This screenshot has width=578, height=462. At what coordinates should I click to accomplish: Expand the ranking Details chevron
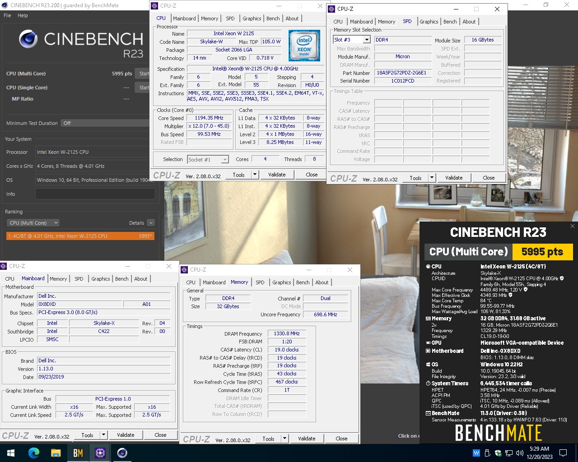[151, 223]
